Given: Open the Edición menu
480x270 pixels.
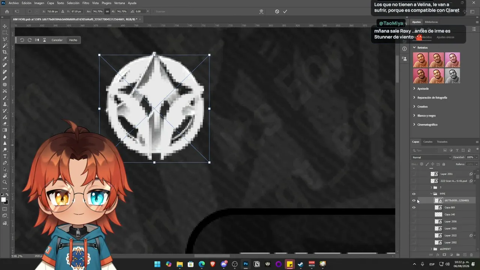Looking at the screenshot, I should pos(26,3).
